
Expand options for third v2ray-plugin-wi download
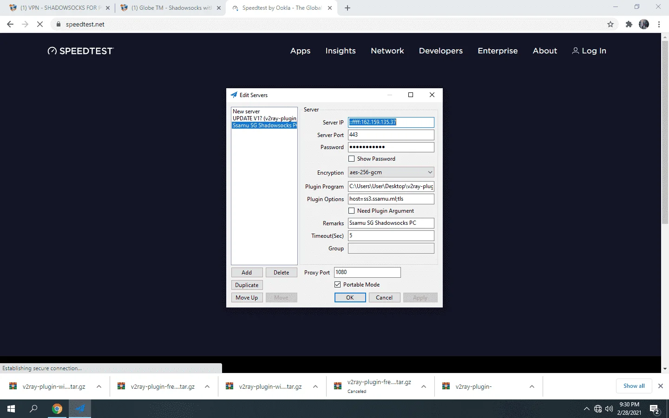(x=315, y=386)
